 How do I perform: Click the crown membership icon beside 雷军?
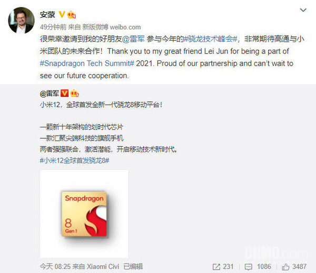[75, 93]
